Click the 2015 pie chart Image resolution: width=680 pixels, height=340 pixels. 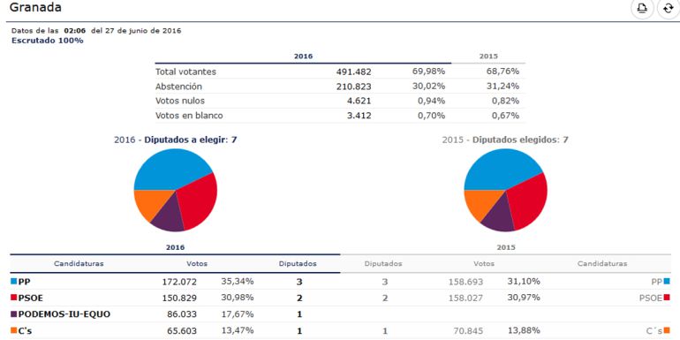click(506, 190)
